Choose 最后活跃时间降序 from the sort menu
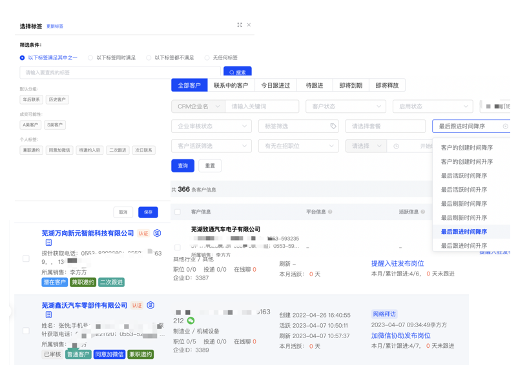 [x=464, y=176]
